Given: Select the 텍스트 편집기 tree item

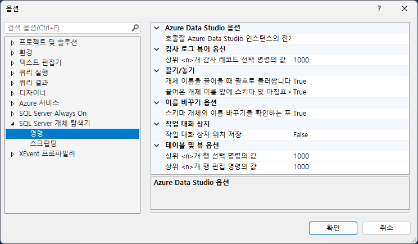Looking at the screenshot, I should pos(40,62).
